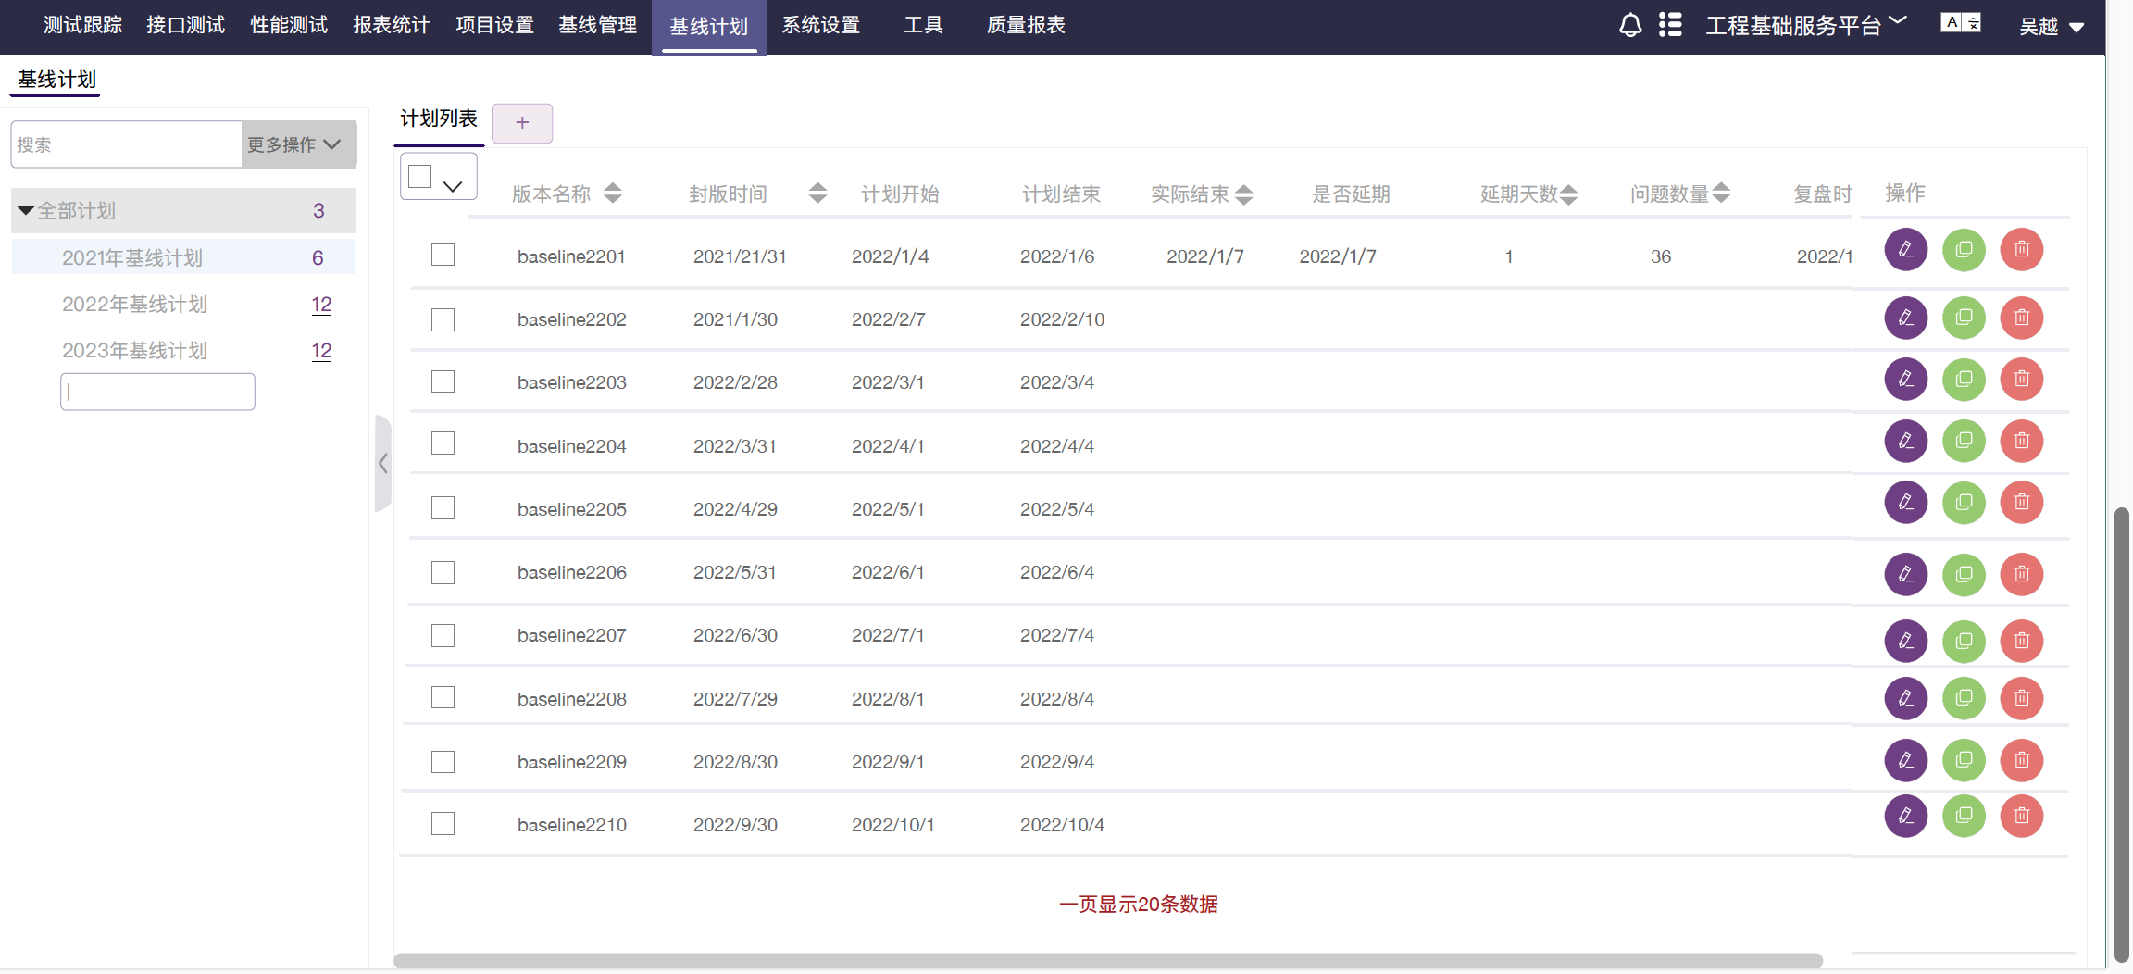Tick the checkbox for baseline2203
Viewport: 2133px width, 974px height.
(x=443, y=381)
